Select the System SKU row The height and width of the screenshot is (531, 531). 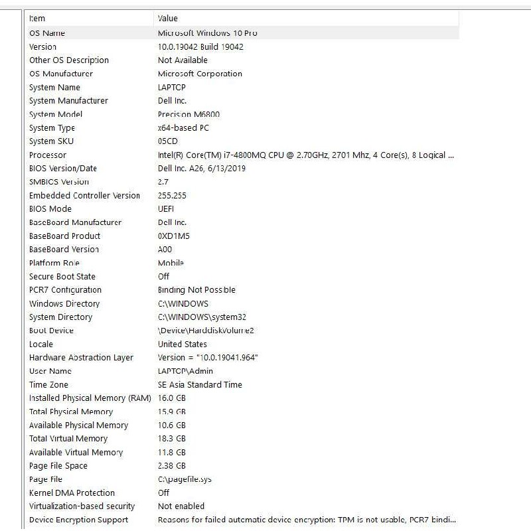[x=243, y=141]
